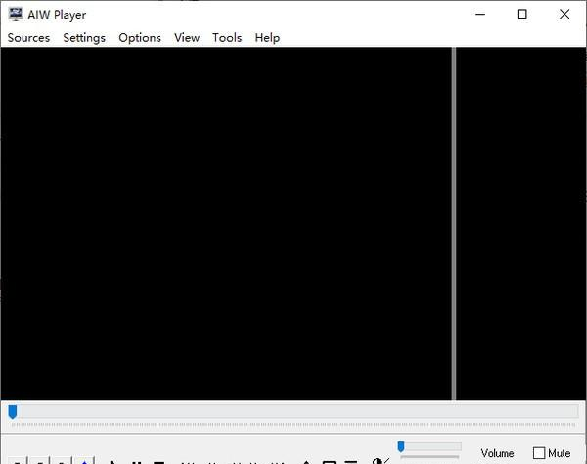Click the side panel right of video
The height and width of the screenshot is (464, 587).
click(520, 223)
